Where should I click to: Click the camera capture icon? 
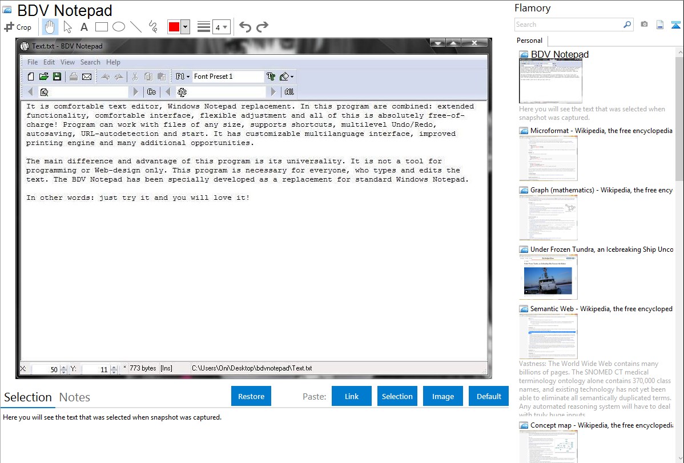(x=644, y=25)
